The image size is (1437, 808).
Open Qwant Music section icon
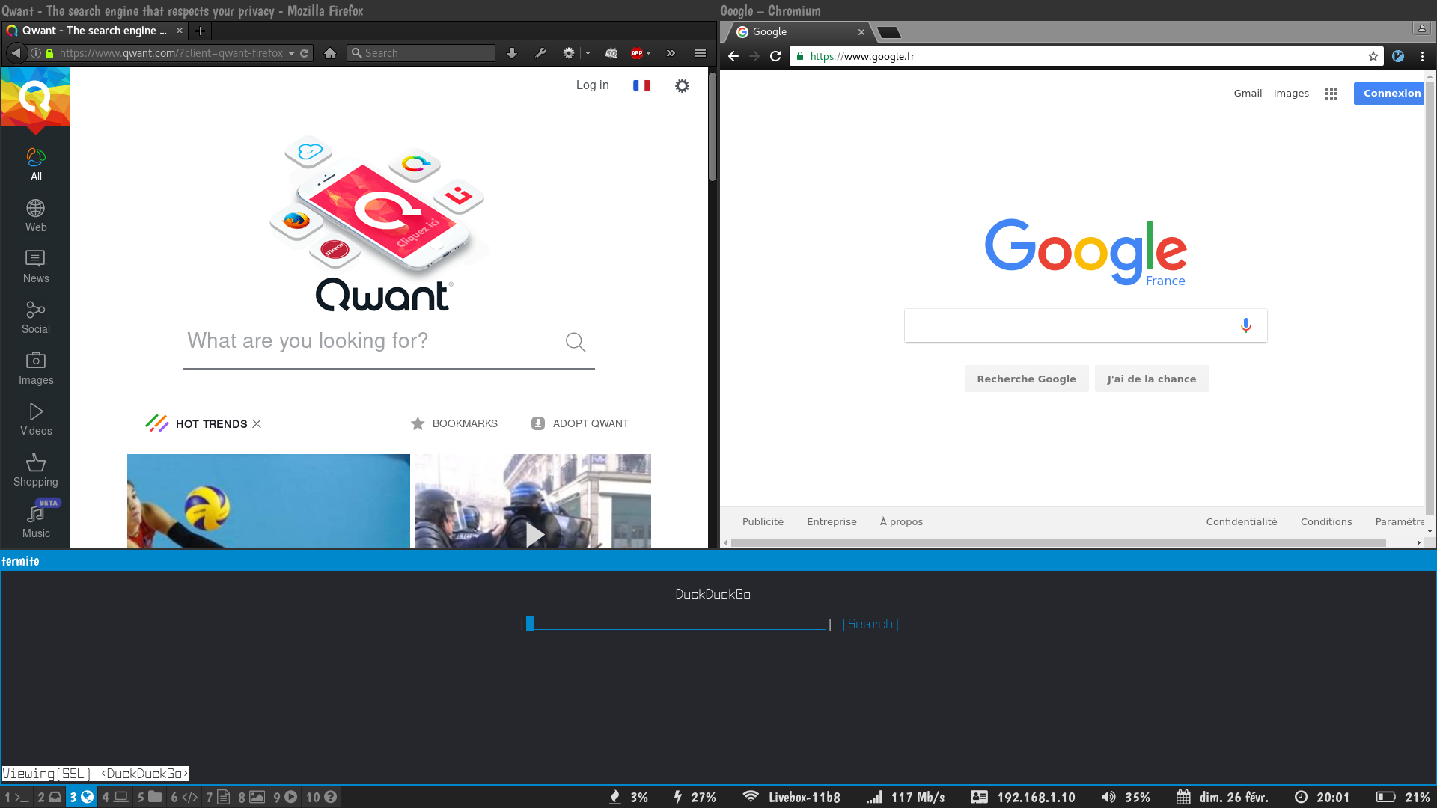tap(35, 514)
